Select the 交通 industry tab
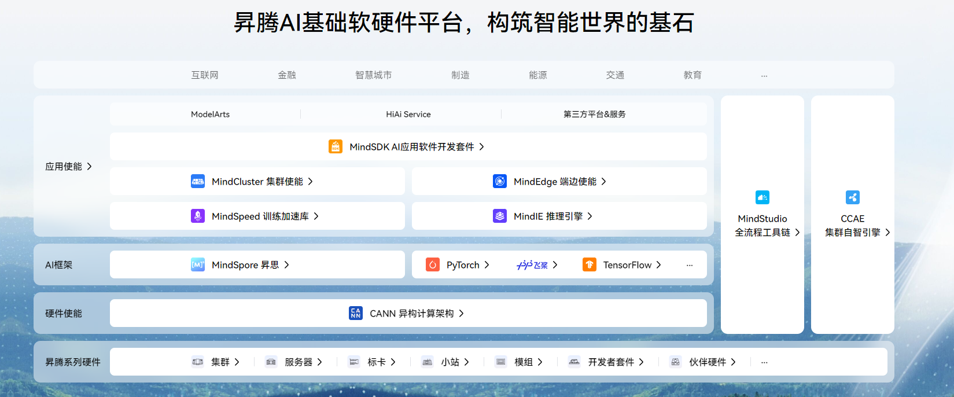The width and height of the screenshot is (954, 397). point(615,75)
